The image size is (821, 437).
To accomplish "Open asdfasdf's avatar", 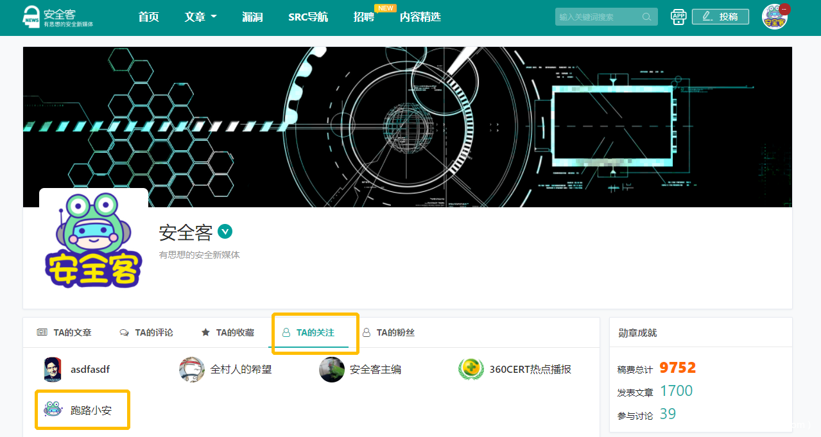I will 53,370.
